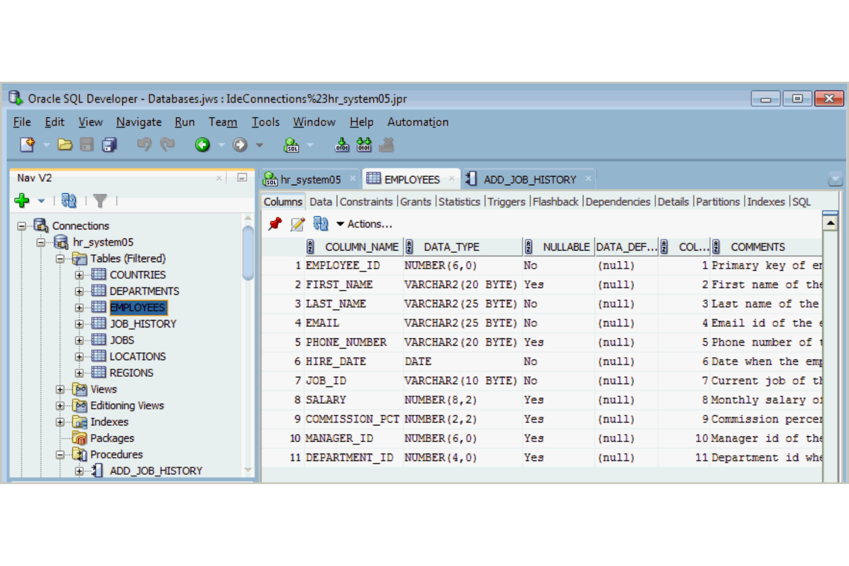The image size is (849, 566).
Task: Select the DEPARTMENTS table in the tree
Action: [143, 291]
